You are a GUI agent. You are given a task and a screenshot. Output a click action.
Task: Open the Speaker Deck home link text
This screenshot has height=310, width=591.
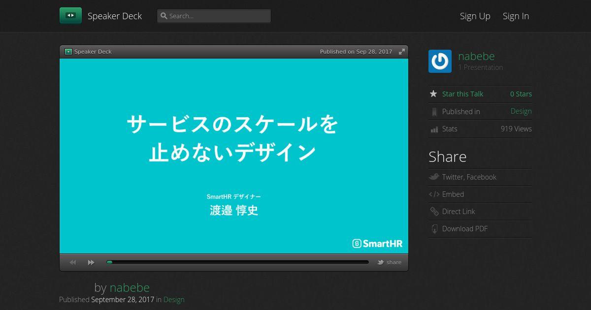(x=115, y=16)
